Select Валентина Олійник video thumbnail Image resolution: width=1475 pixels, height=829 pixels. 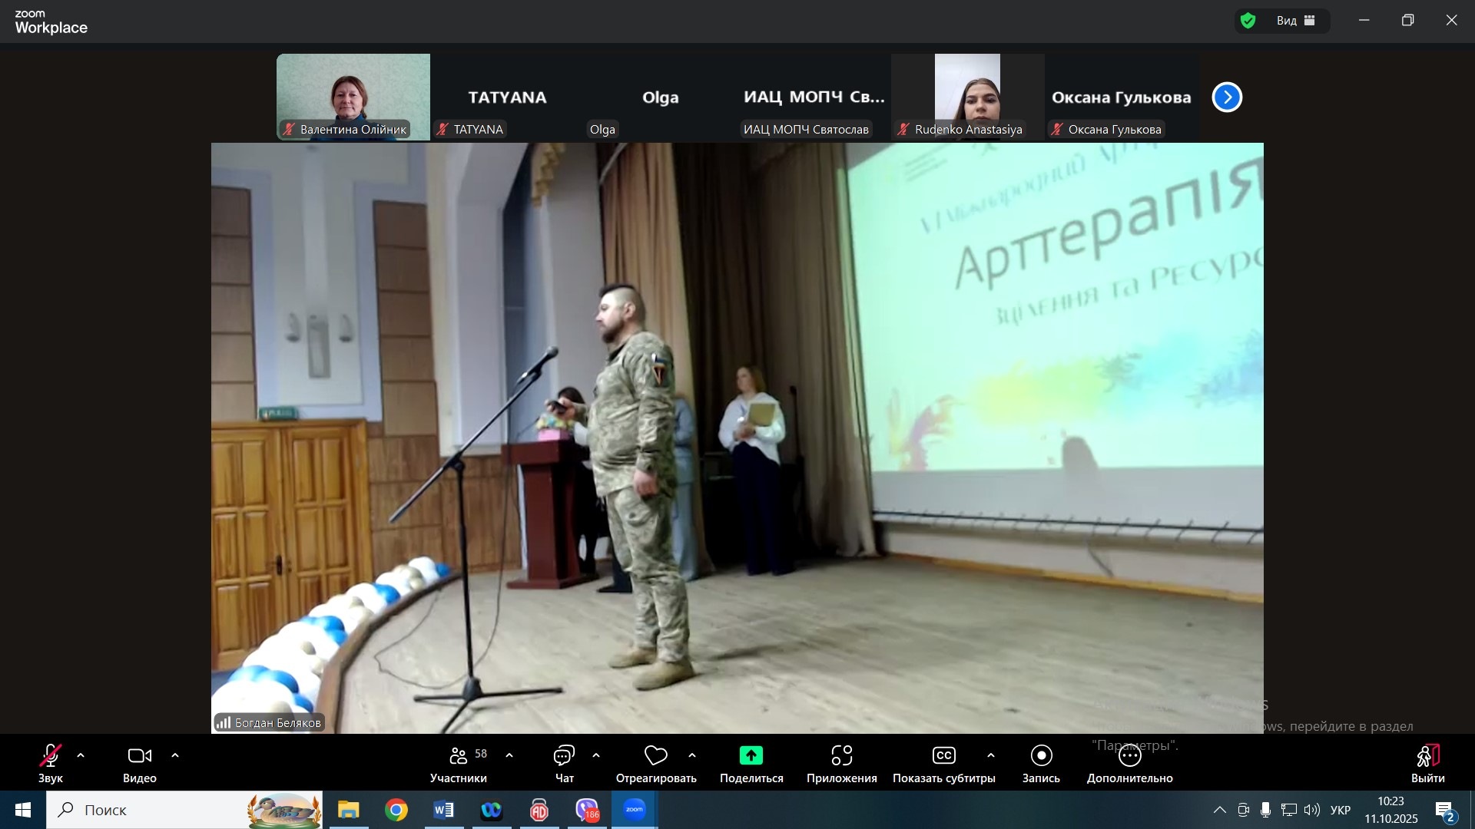pos(353,96)
